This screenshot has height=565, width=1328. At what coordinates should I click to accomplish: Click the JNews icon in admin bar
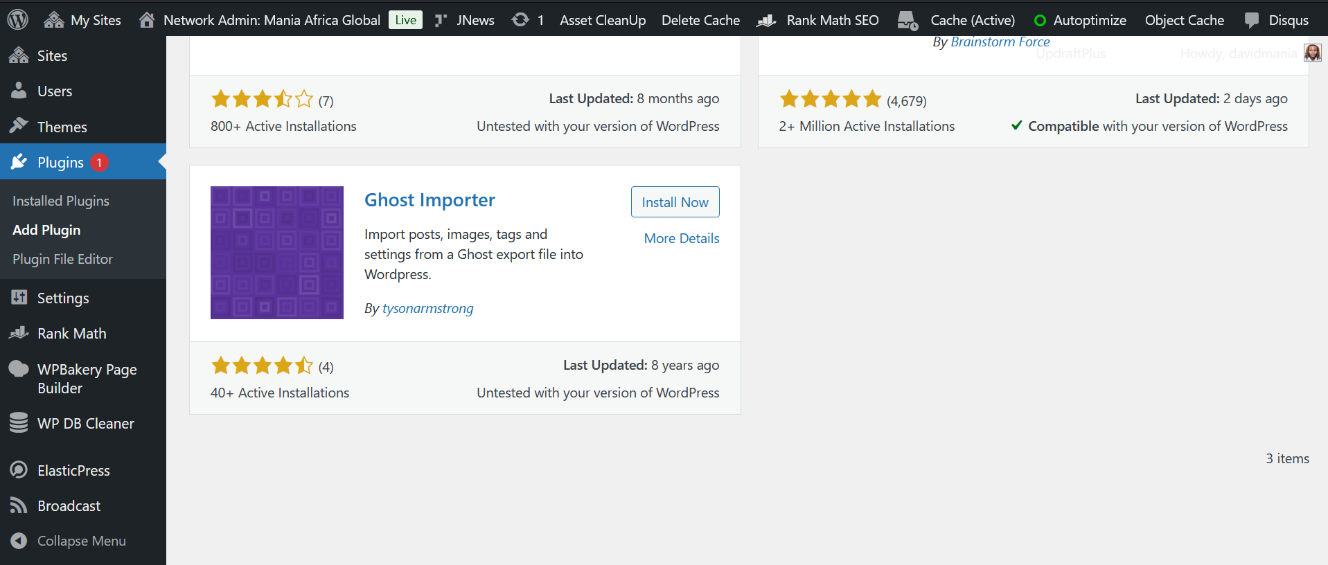point(441,20)
